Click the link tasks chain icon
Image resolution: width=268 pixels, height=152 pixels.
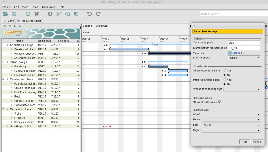(25, 26)
